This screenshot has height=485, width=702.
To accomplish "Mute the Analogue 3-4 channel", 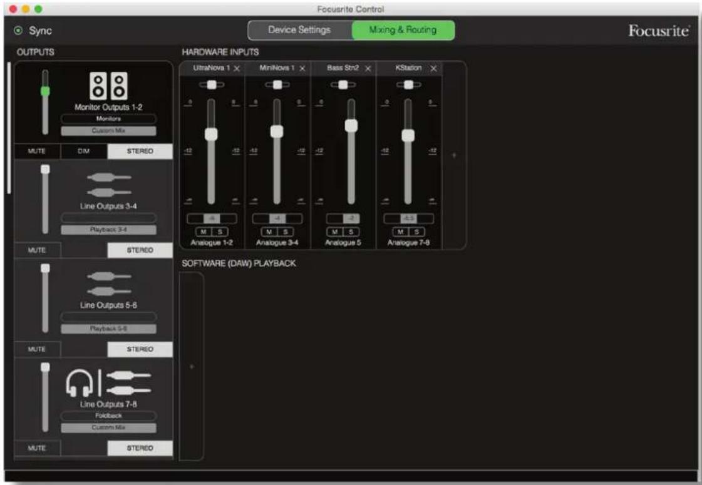I will 269,232.
